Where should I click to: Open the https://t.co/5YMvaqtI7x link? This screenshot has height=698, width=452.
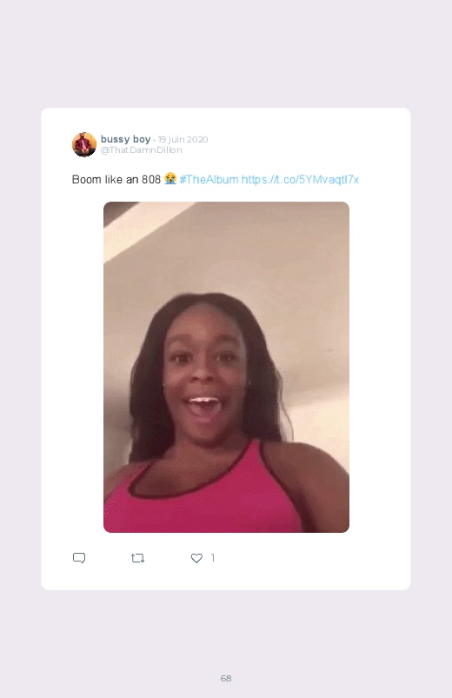tap(300, 179)
